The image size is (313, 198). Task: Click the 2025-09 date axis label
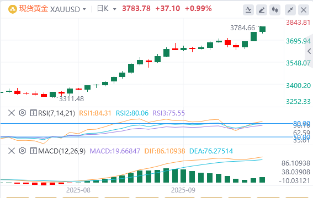pyautogui.click(x=183, y=190)
